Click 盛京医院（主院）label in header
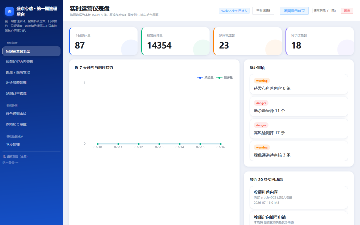The image size is (360, 225). tap(325, 11)
